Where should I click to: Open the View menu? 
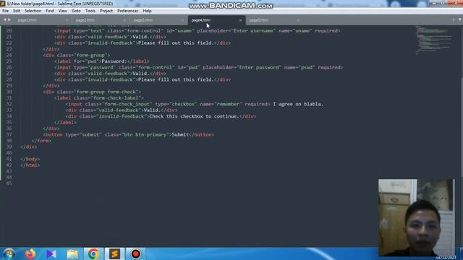[x=63, y=11]
